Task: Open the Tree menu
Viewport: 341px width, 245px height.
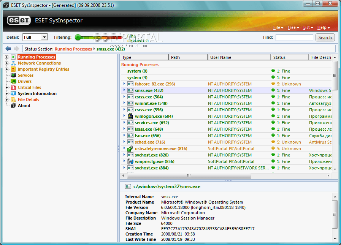Action: click(293, 27)
